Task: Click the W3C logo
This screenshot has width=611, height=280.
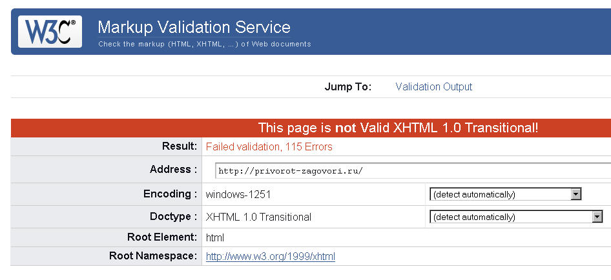Action: click(50, 32)
